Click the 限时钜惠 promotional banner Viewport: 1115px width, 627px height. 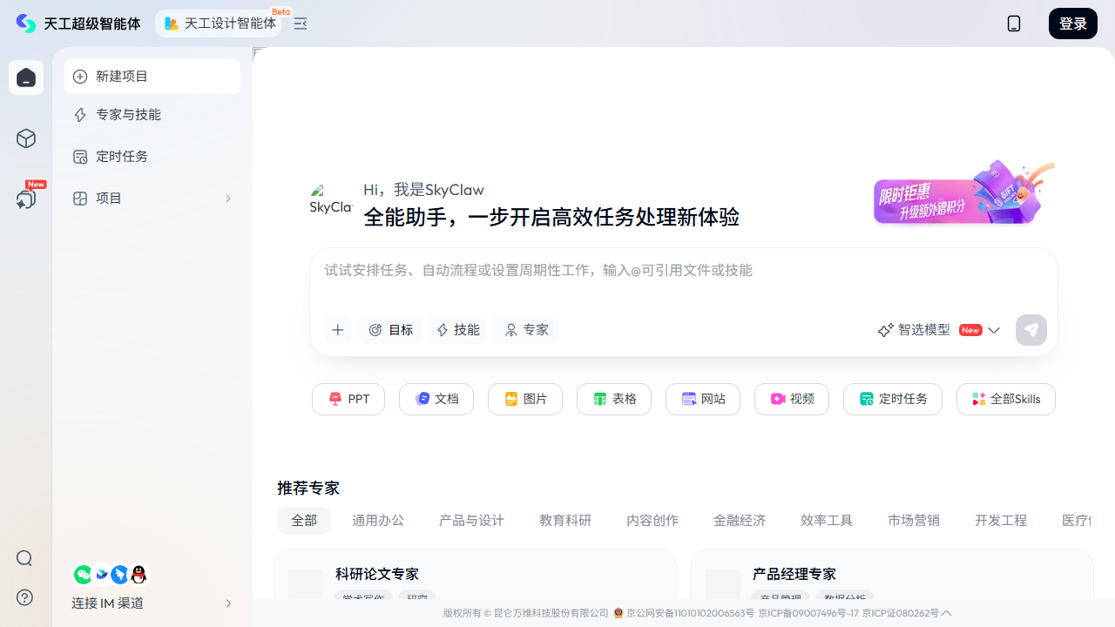point(964,193)
